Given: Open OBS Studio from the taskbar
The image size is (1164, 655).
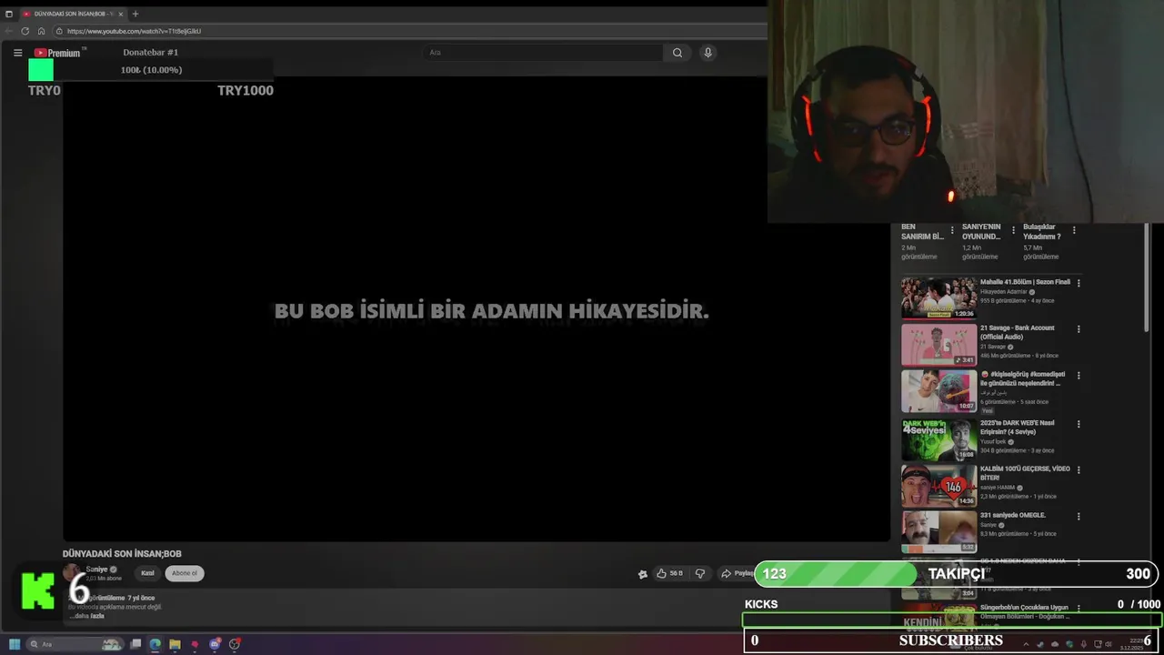Looking at the screenshot, I should [x=235, y=644].
